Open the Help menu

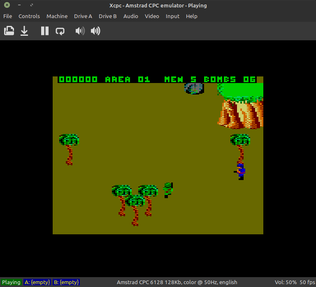(191, 16)
